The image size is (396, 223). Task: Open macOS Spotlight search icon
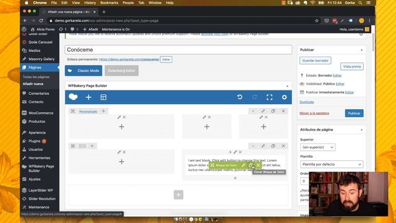pyautogui.click(x=360, y=2)
